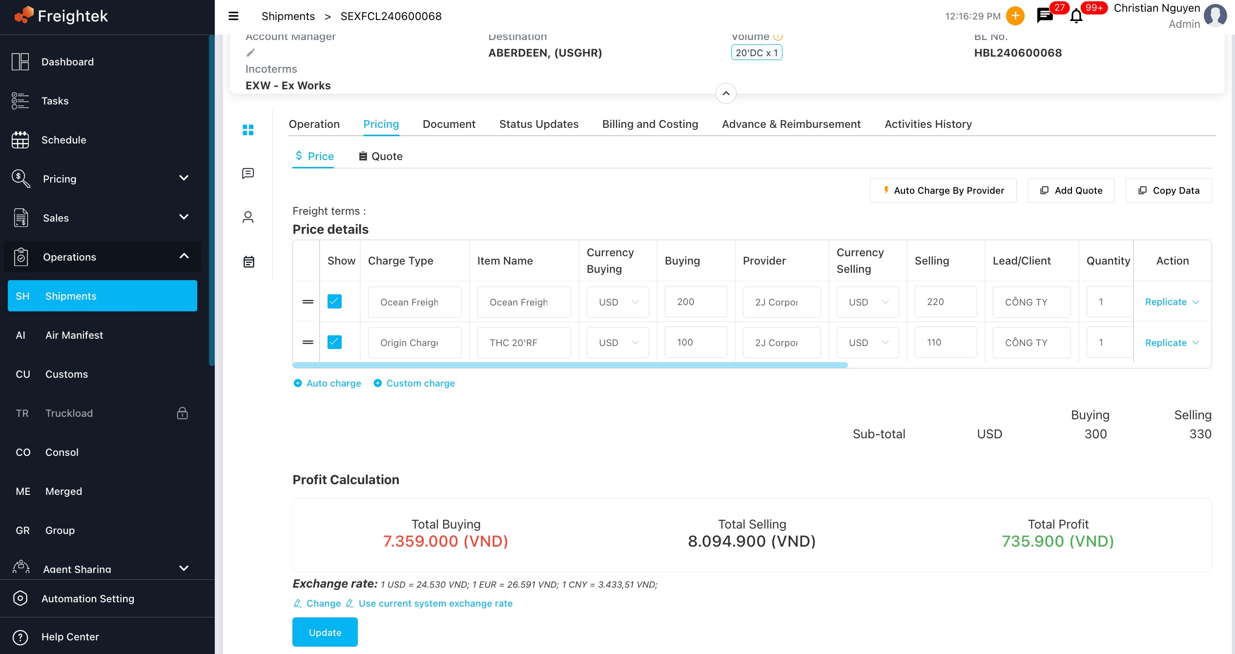The height and width of the screenshot is (654, 1235).
Task: Open the notifications bell icon
Action: point(1076,17)
